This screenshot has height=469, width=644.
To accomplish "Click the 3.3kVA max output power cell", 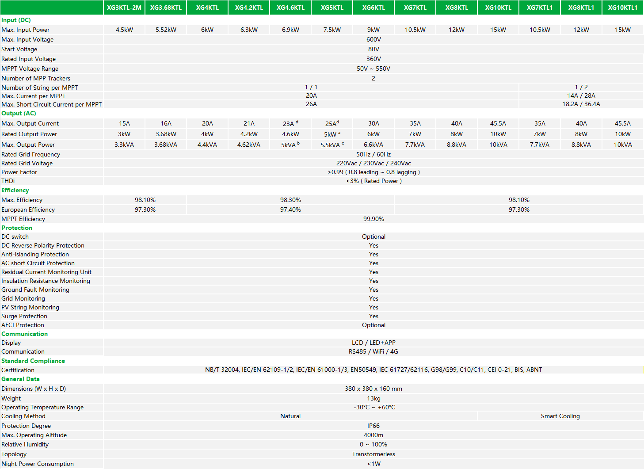I will pyautogui.click(x=124, y=145).
